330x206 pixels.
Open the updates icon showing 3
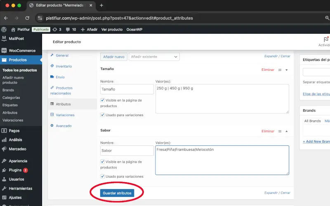click(57, 29)
